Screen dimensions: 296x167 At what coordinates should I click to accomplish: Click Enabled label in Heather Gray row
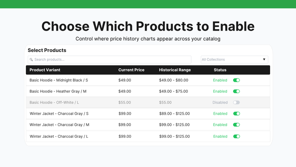tap(220, 91)
